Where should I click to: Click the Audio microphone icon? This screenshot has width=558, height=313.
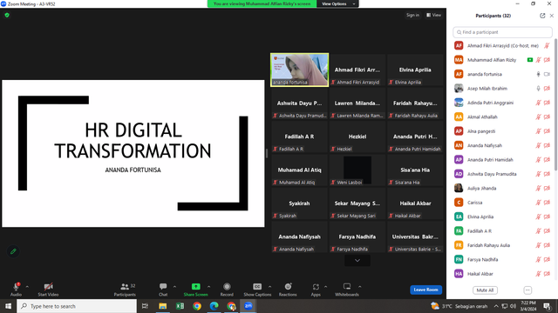pos(16,287)
